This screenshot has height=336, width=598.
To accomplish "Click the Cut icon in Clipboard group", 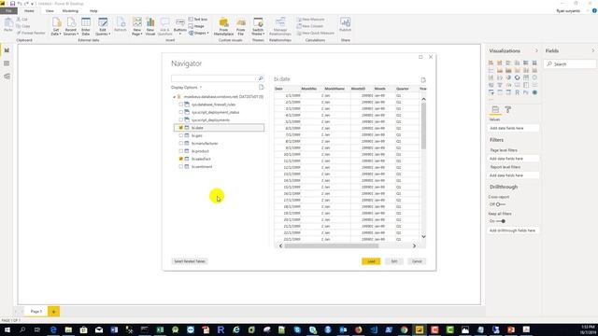I will (x=21, y=19).
